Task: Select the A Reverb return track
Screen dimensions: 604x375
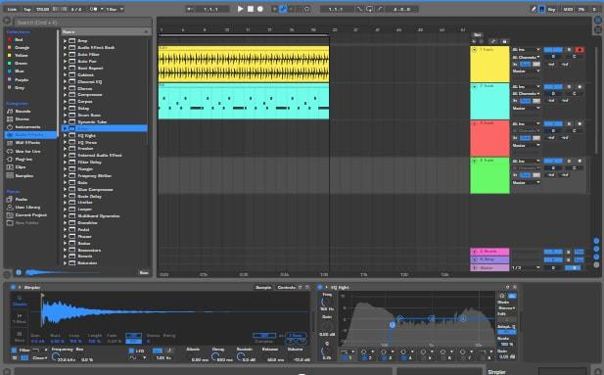Action: click(489, 252)
